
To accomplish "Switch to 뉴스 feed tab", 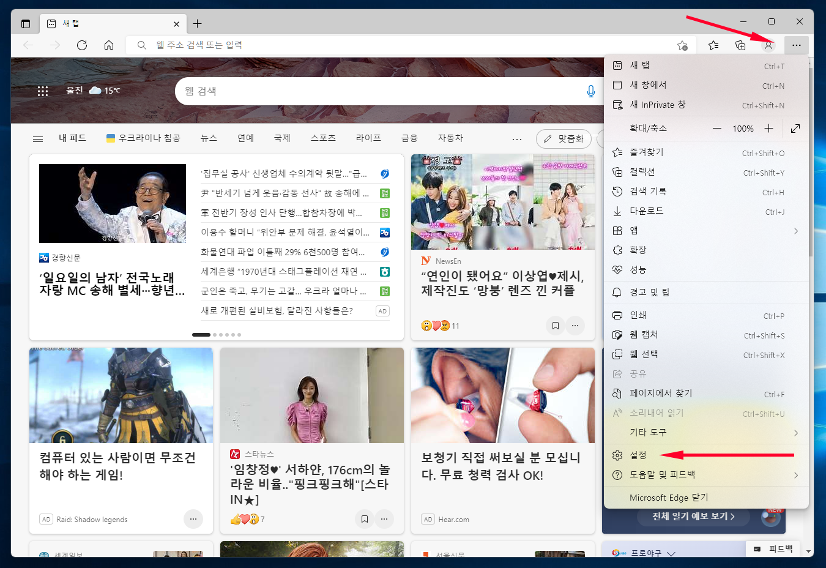I will tap(209, 138).
